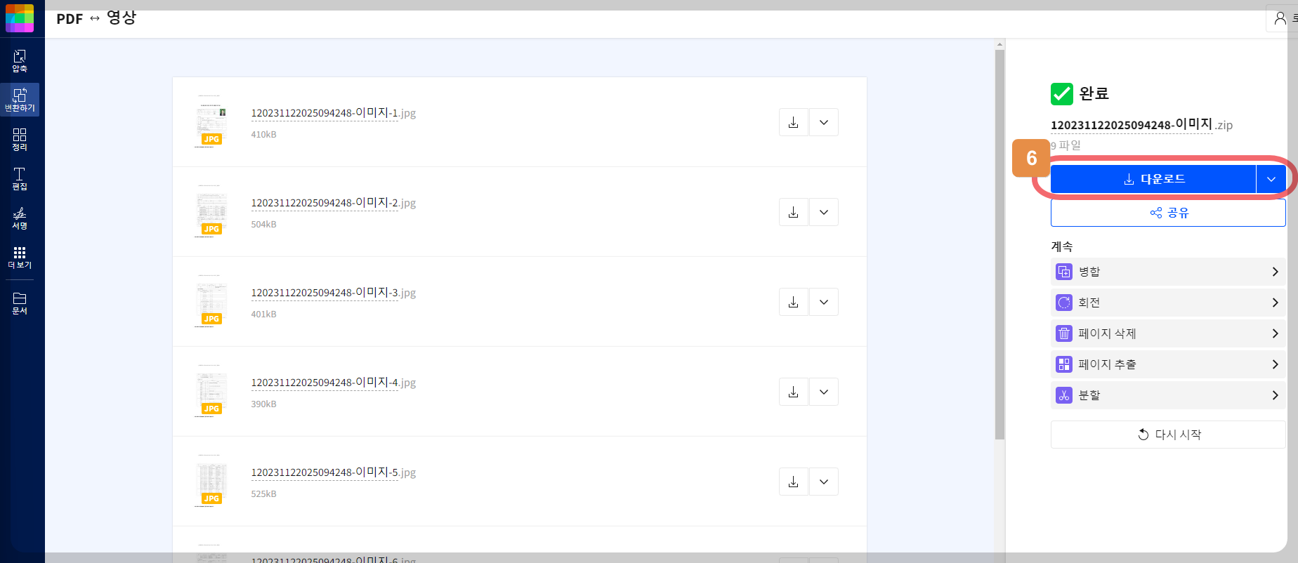Image resolution: width=1298 pixels, height=563 pixels.
Task: Open 더 보기 more tools grid icon
Action: [x=20, y=257]
